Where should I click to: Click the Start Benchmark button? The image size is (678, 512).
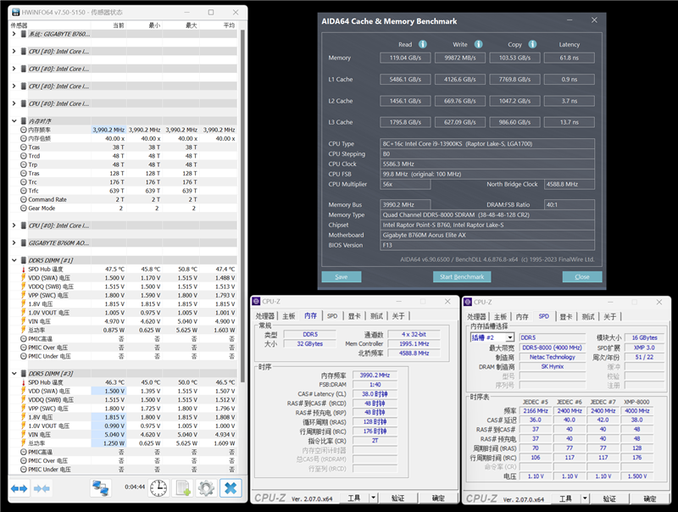(x=462, y=276)
